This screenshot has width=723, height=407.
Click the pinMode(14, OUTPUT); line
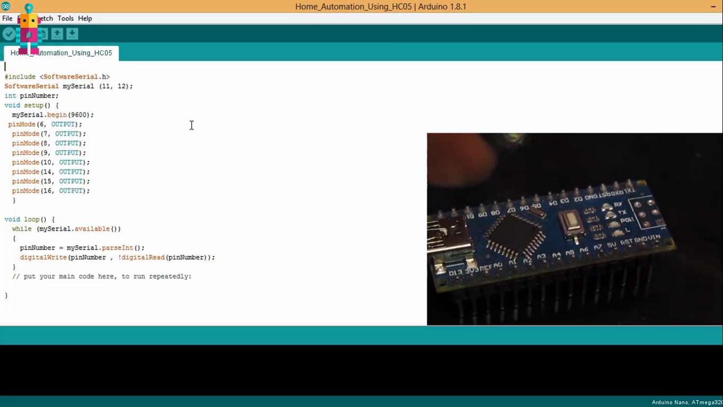point(51,172)
